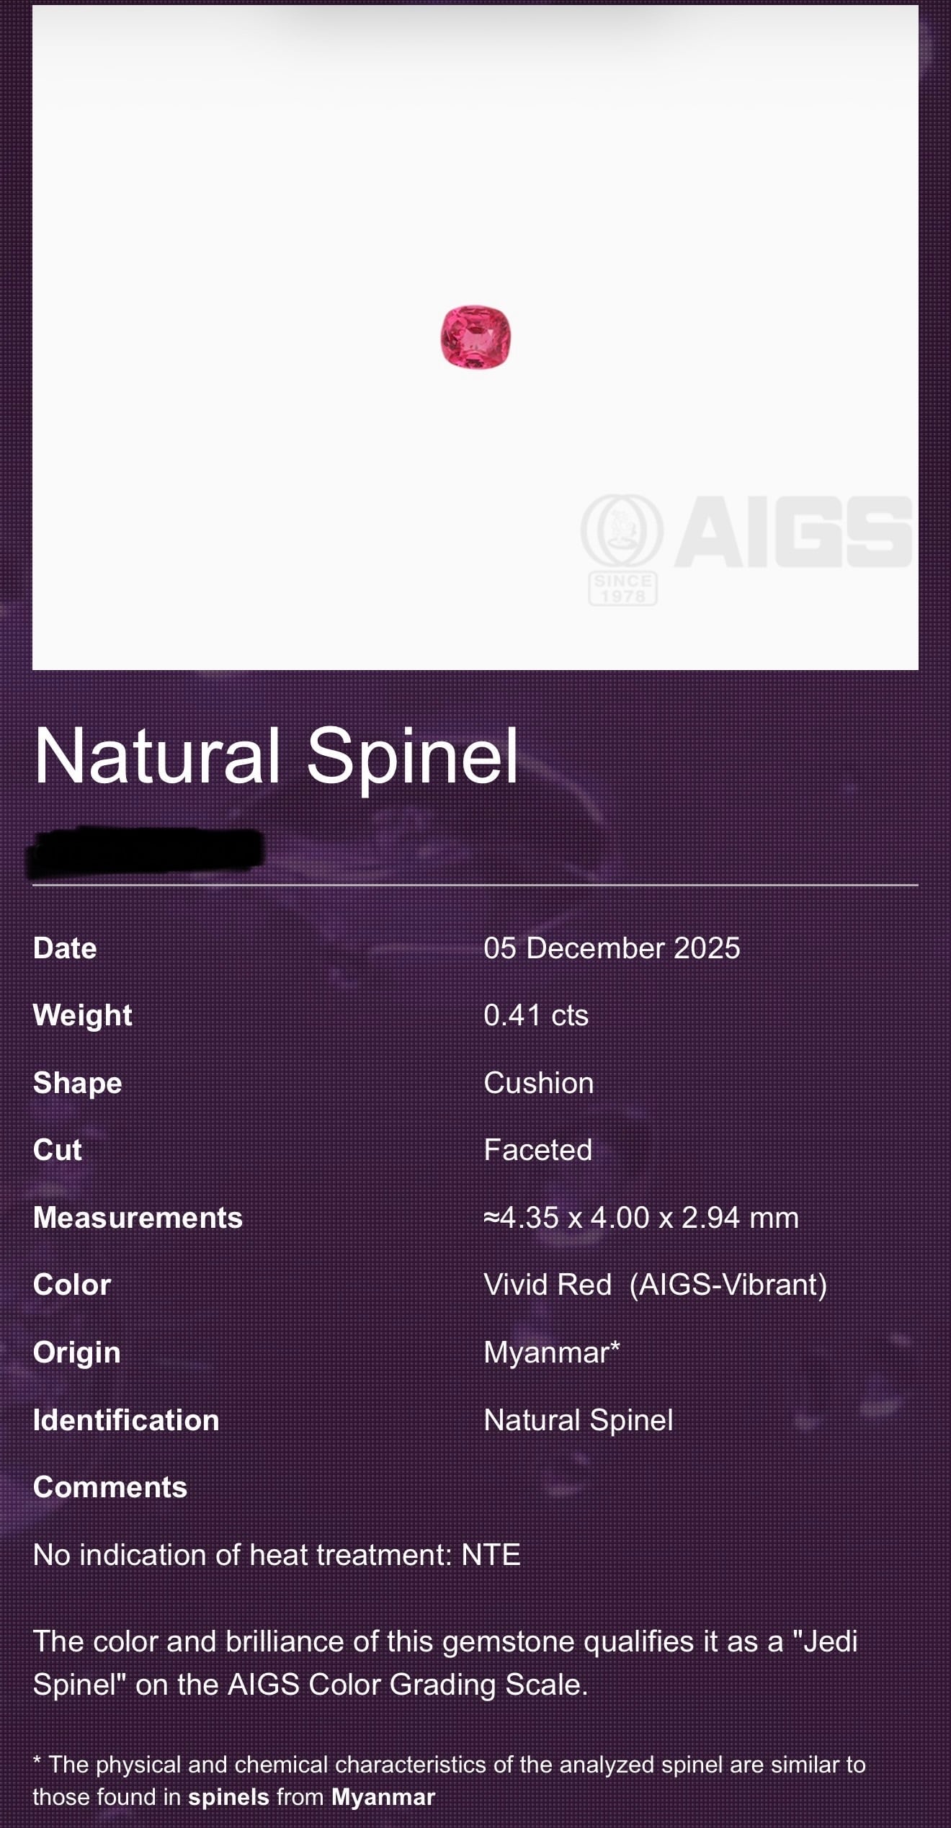Viewport: 951px width, 1828px height.
Task: Click the blacked-out report number
Action: (x=146, y=853)
